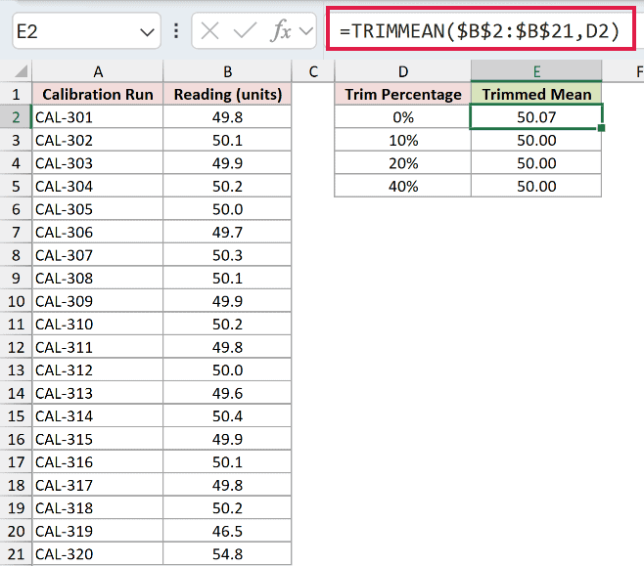This screenshot has width=644, height=566.
Task: Select row 10 header
Action: point(16,301)
